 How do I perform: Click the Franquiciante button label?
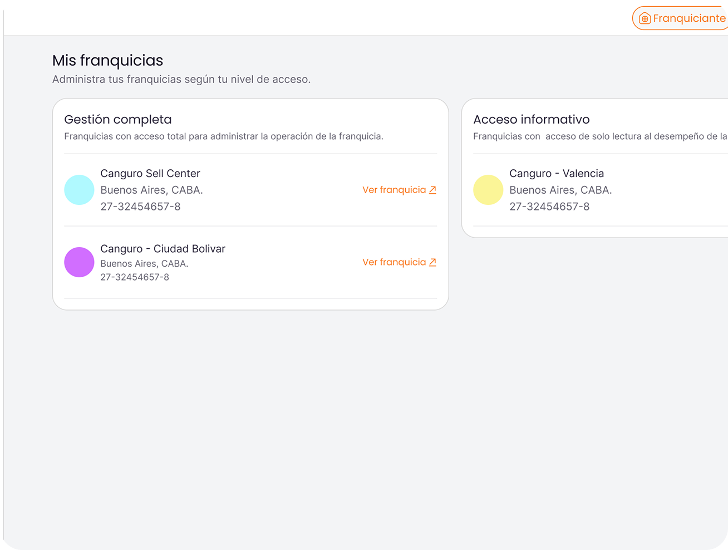689,18
